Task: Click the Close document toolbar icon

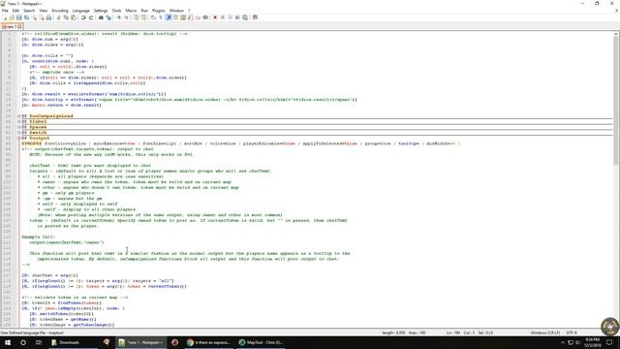Action: click(x=35, y=17)
